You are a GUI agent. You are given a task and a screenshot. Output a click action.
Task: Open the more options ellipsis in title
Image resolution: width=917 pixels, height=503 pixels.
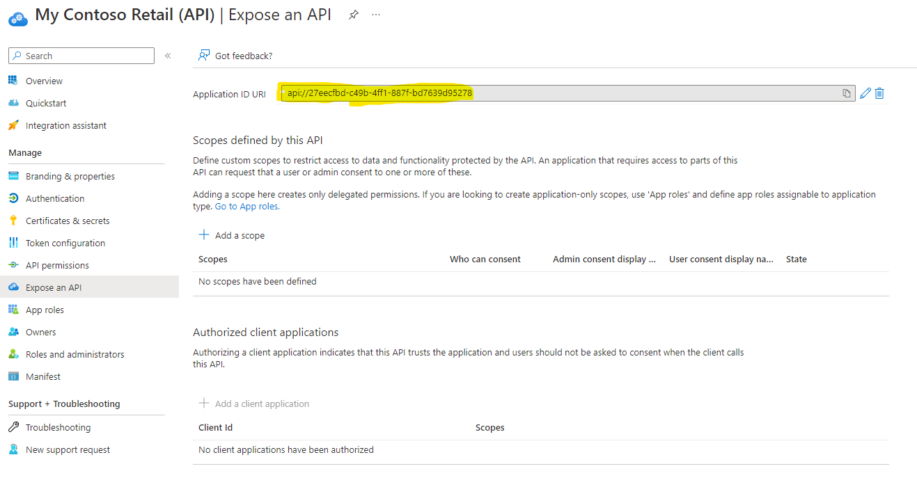click(376, 15)
